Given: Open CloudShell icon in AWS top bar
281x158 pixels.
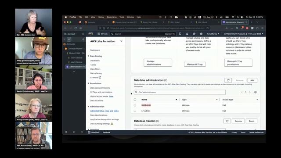Looking at the screenshot, I should coord(180,34).
